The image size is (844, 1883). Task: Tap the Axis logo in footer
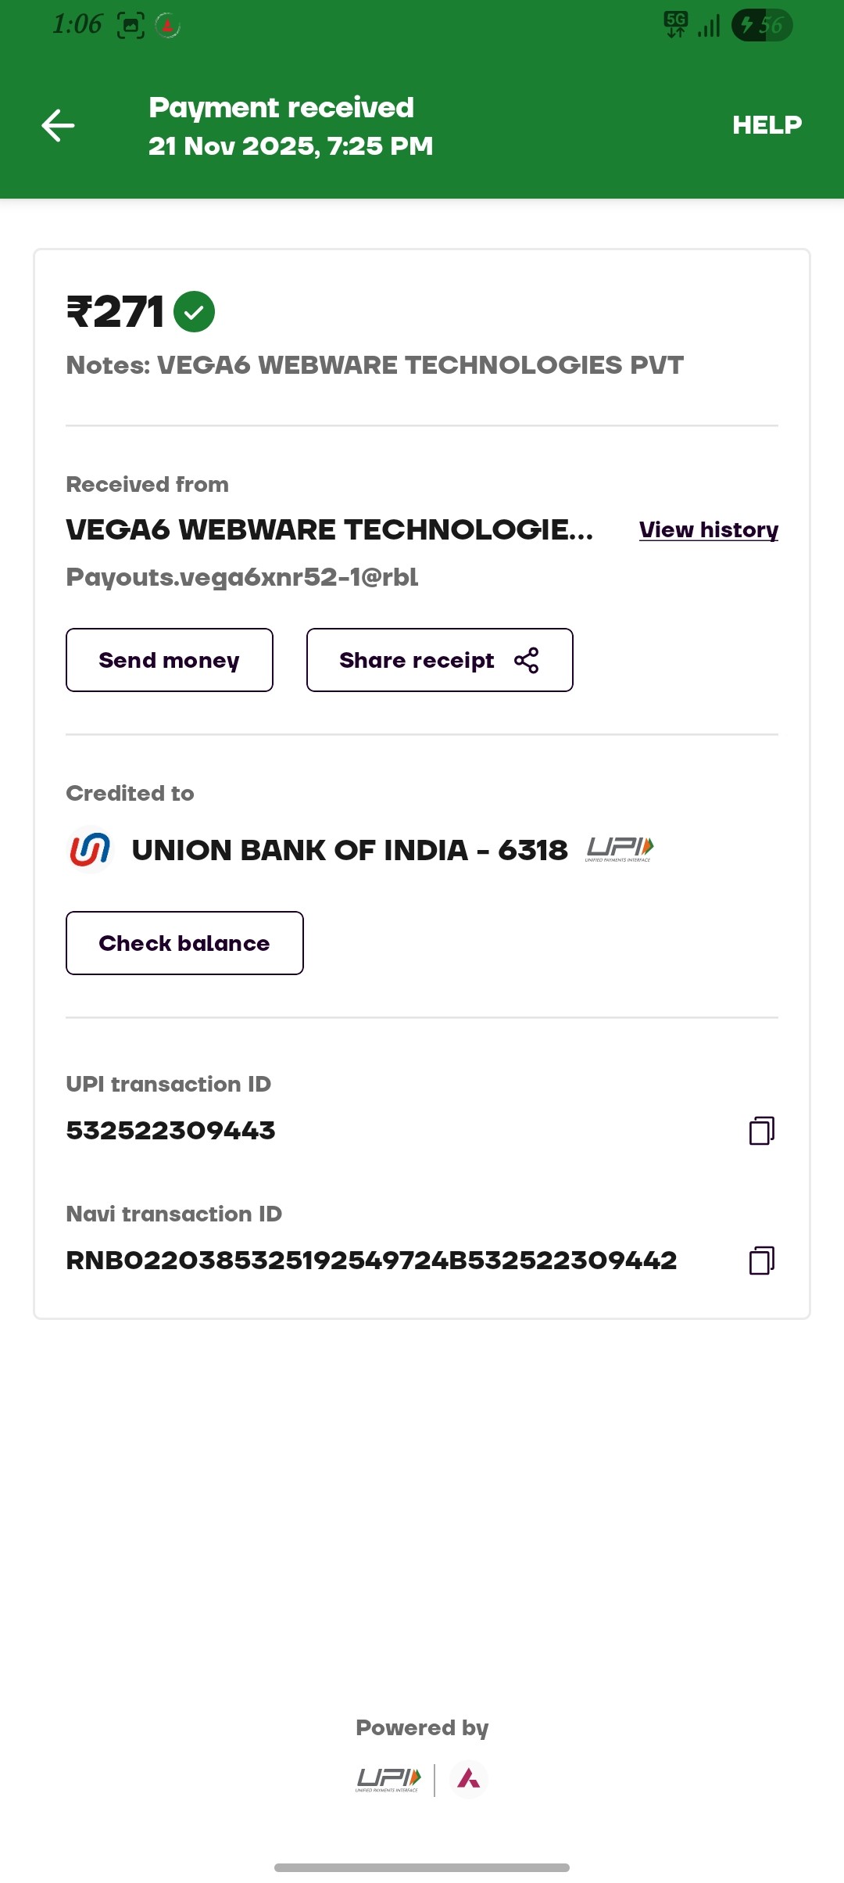click(x=469, y=1780)
